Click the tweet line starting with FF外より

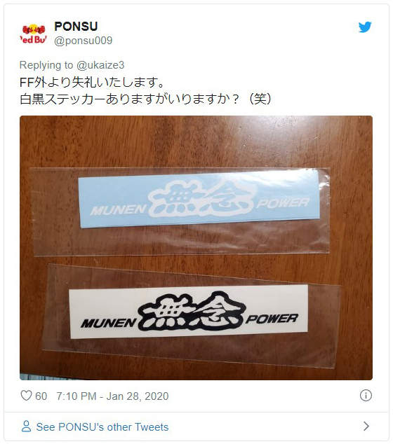point(92,83)
